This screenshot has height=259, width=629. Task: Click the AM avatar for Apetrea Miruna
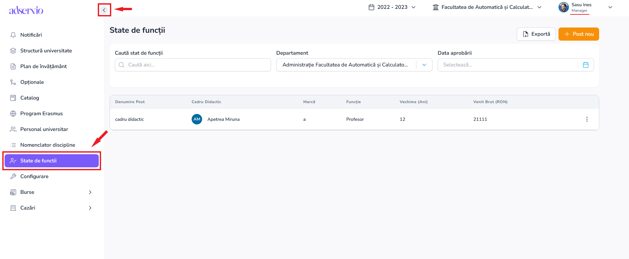pyautogui.click(x=197, y=119)
